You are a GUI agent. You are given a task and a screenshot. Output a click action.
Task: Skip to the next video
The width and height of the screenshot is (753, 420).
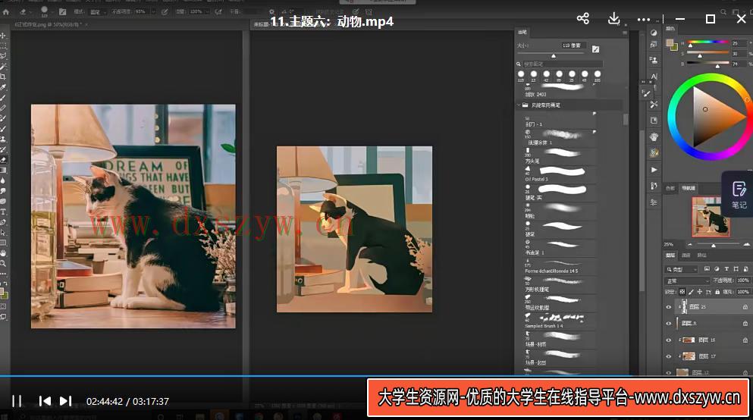[66, 401]
